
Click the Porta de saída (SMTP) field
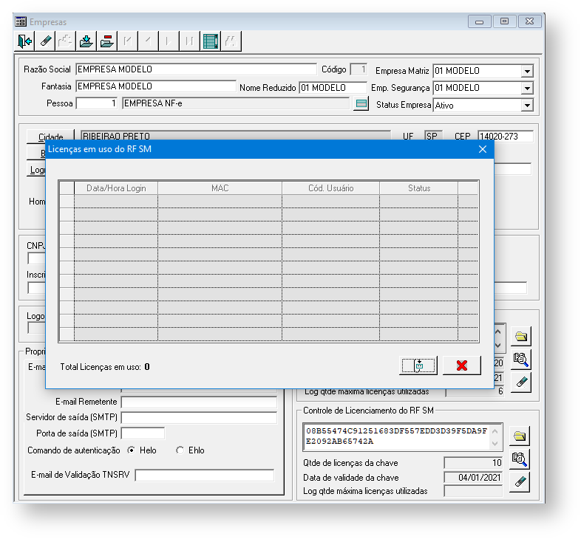point(143,433)
